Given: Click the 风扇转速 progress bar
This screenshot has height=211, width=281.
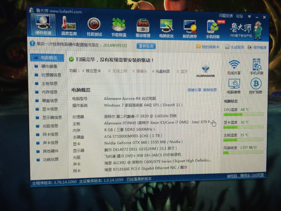Looking at the screenshot, I should 243,153.
